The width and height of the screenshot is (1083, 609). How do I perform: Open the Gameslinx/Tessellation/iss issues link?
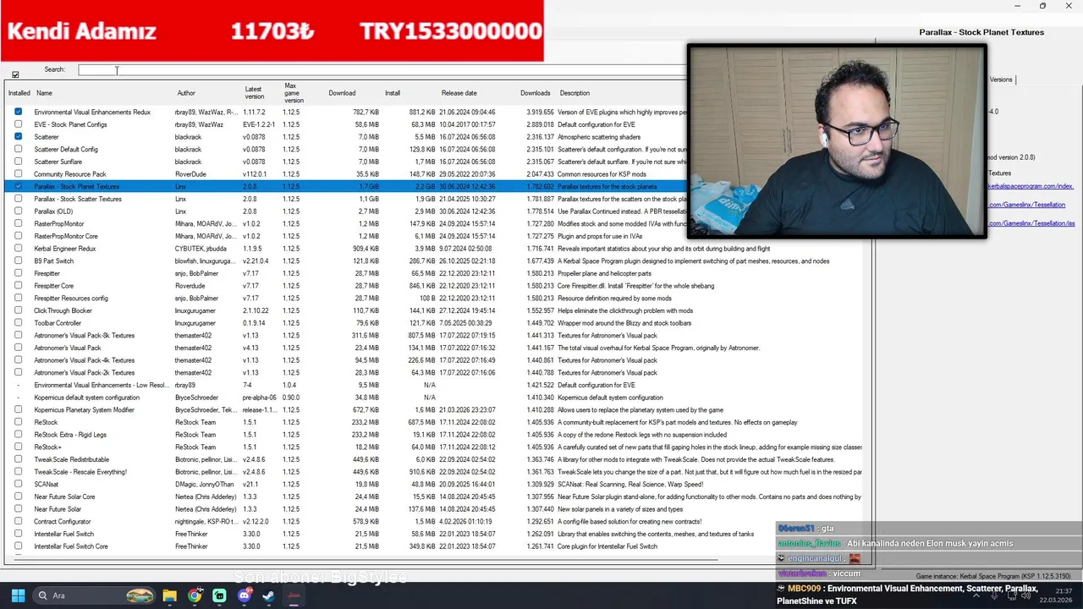pyautogui.click(x=1031, y=223)
